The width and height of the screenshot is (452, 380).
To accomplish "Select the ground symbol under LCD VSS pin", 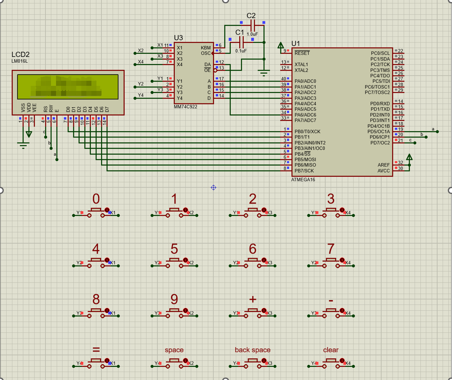I will click(x=23, y=145).
